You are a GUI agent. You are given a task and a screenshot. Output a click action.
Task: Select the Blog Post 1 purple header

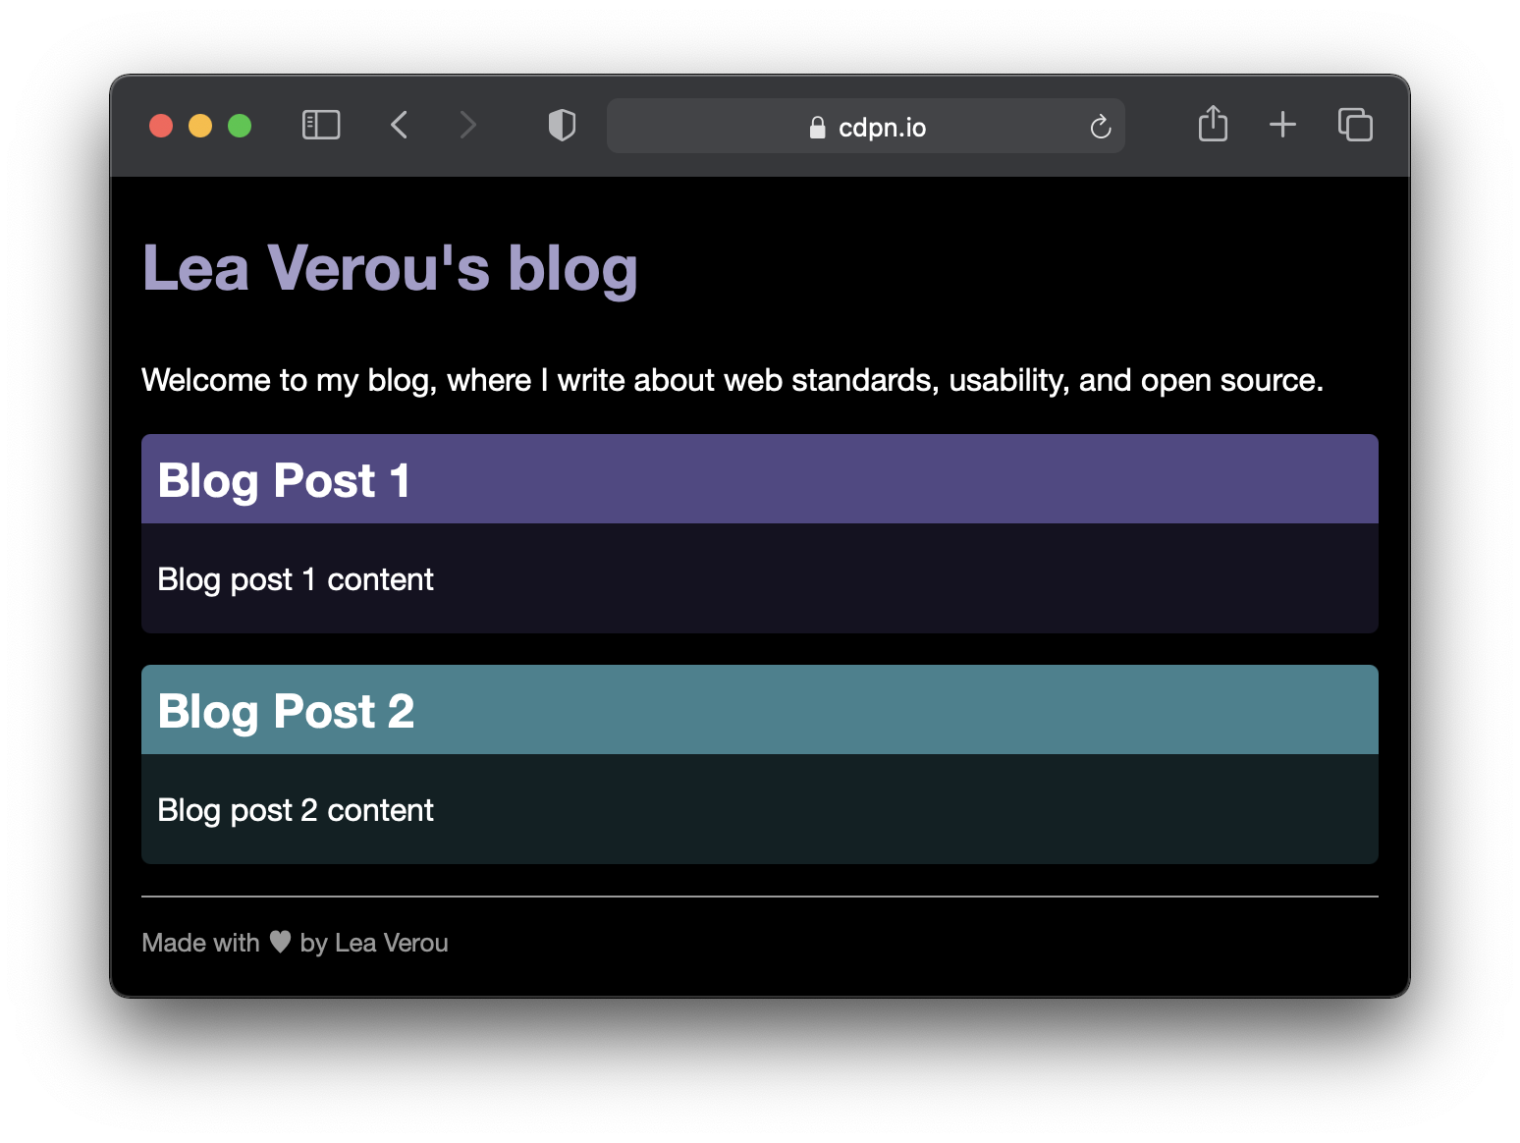coord(758,480)
